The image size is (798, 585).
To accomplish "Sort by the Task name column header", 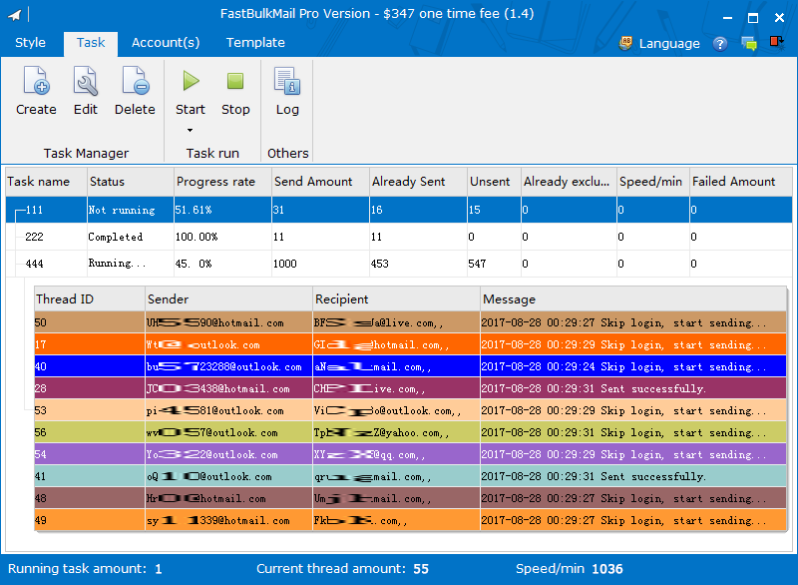I will tap(46, 182).
